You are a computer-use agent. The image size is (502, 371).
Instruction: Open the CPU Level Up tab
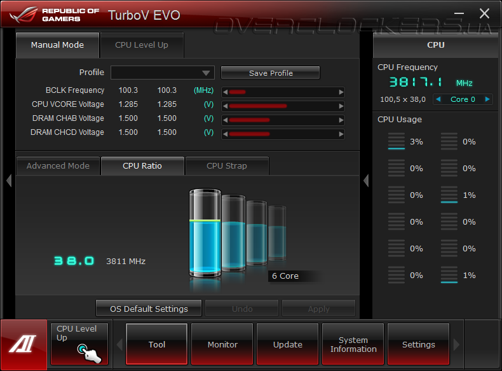(142, 45)
